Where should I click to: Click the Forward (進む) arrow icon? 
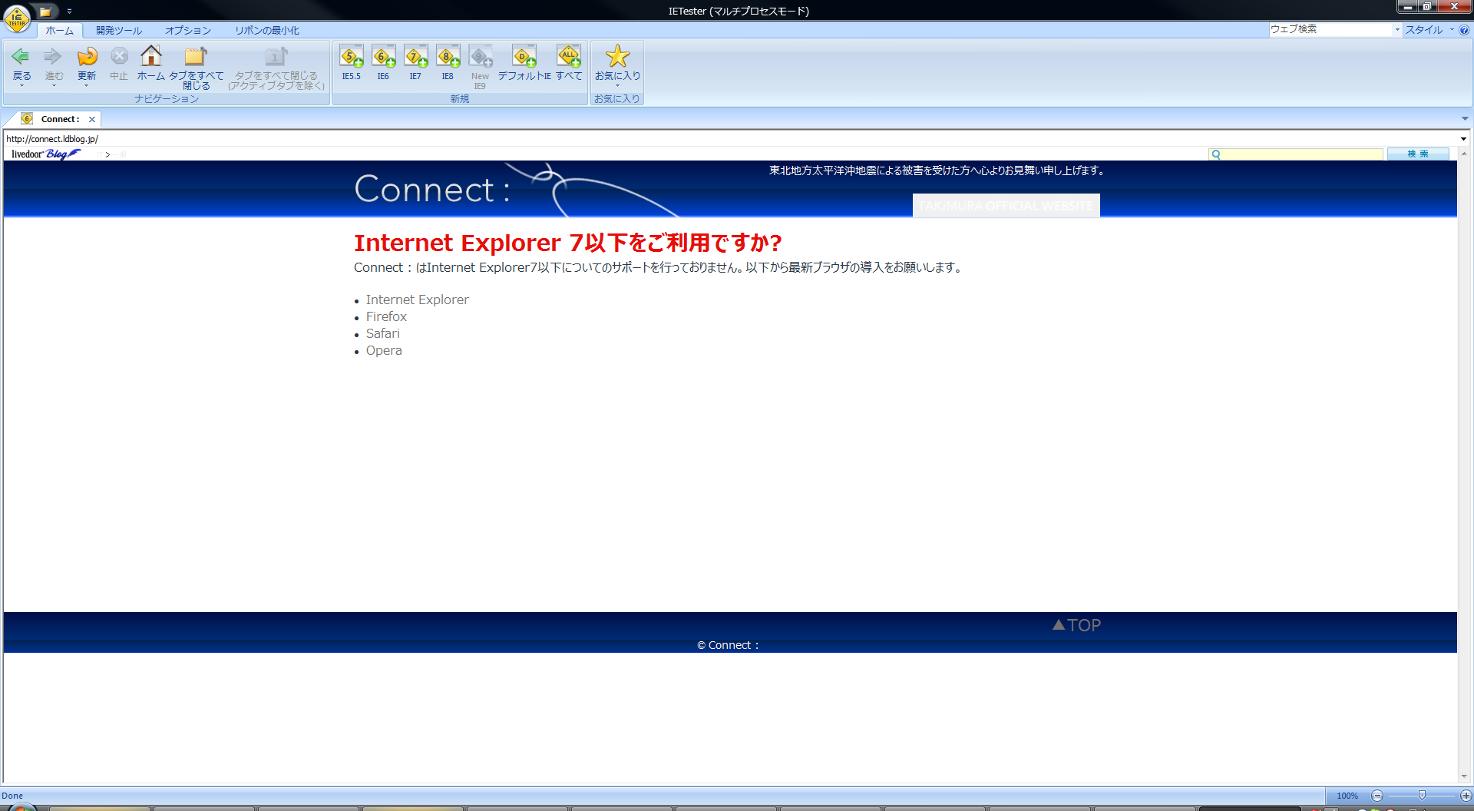53,57
